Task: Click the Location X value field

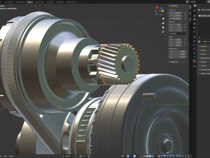Action: click(x=175, y=13)
